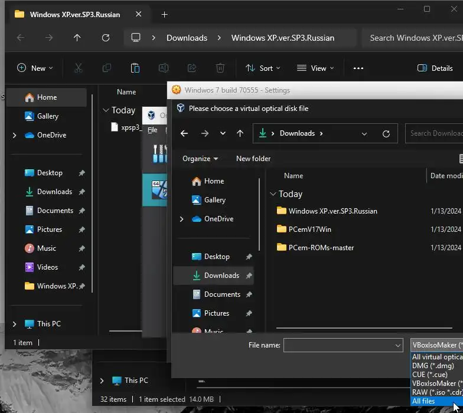Viewport: 463px width, 413px height.
Task: Click Name column header in file chooser
Action: point(294,176)
